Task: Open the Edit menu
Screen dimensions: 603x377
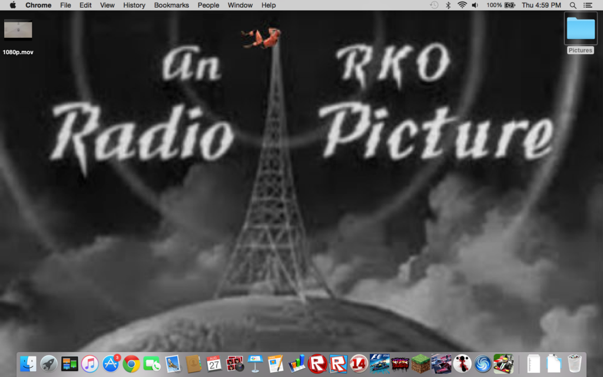Action: (85, 5)
